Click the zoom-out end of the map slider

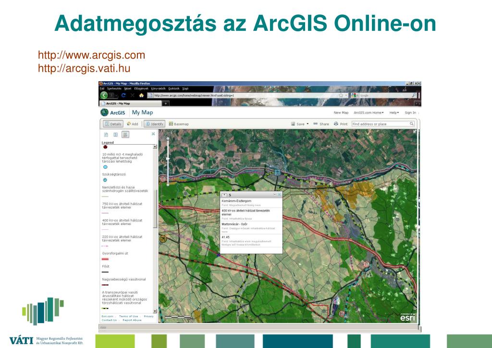coord(168,185)
